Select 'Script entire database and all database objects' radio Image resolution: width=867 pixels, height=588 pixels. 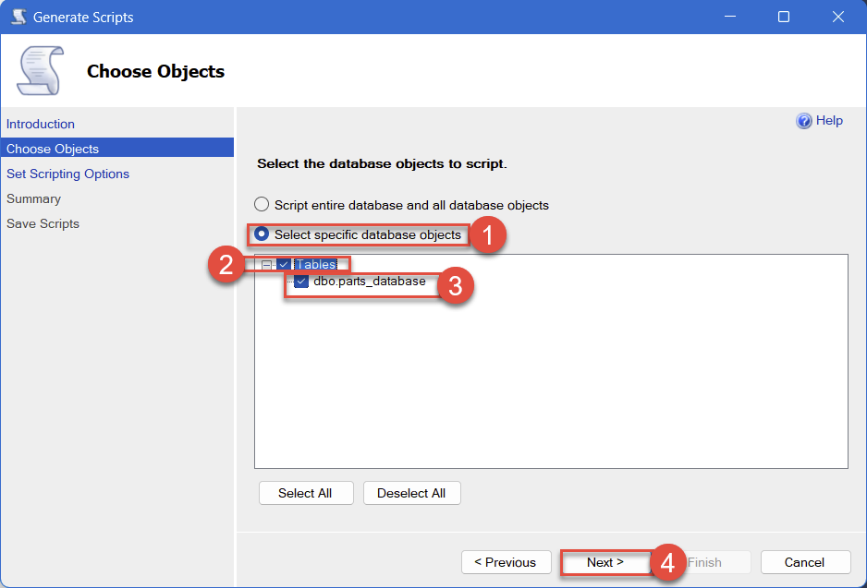262,204
